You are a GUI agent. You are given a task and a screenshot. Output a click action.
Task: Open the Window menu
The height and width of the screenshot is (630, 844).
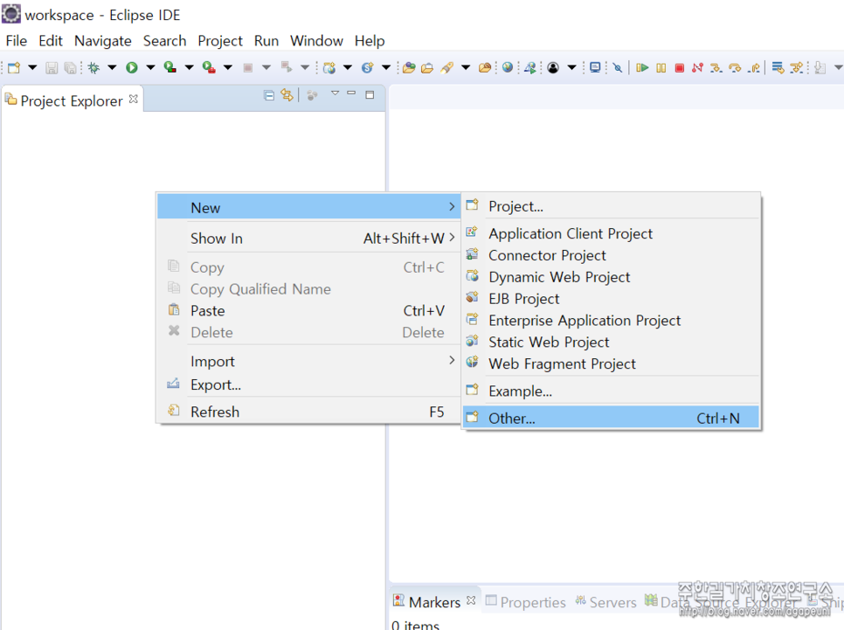tap(316, 41)
